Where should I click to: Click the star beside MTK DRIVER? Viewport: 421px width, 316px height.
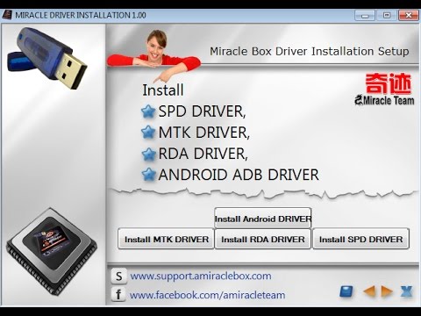click(148, 133)
